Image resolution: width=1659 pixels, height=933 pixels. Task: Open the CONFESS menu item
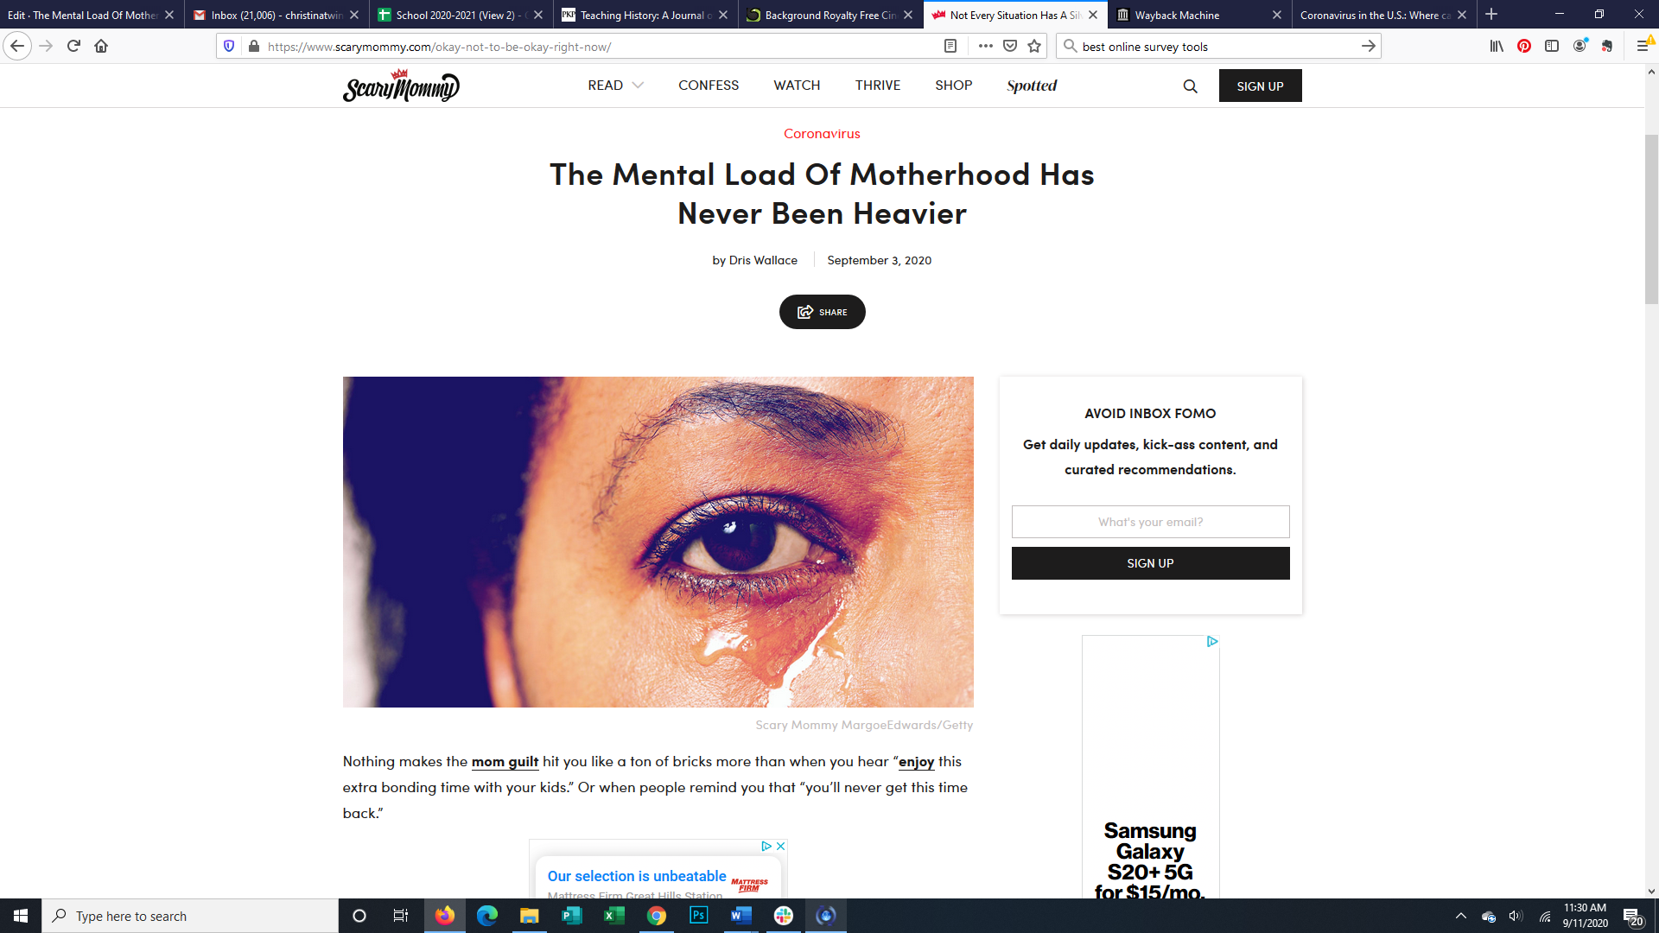pos(708,86)
